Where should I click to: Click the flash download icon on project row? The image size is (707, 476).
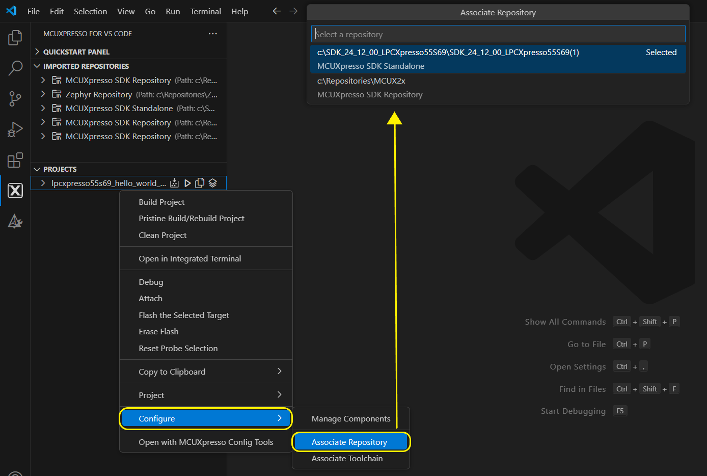(175, 183)
